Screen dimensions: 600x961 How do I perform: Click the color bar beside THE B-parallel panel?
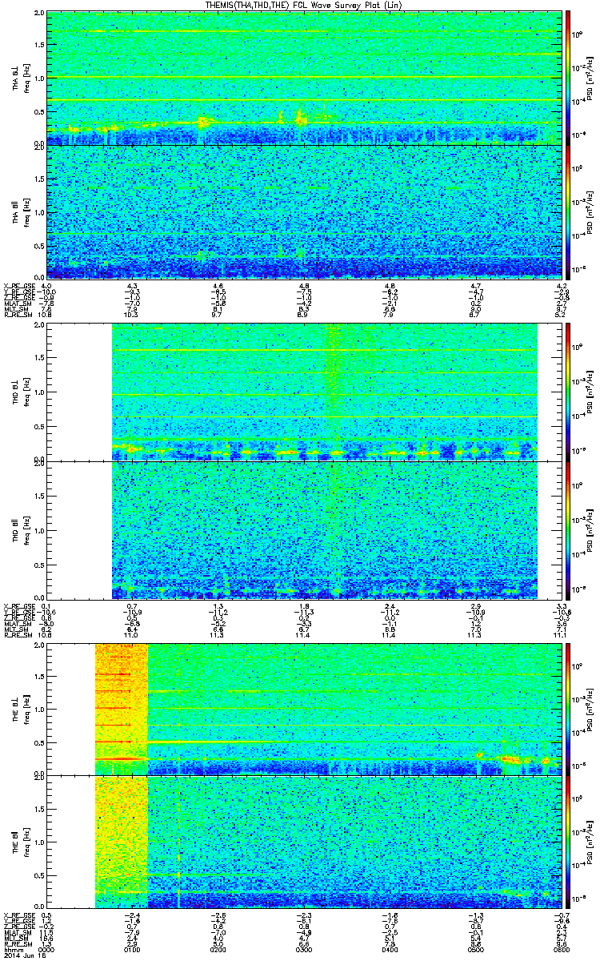click(x=567, y=842)
